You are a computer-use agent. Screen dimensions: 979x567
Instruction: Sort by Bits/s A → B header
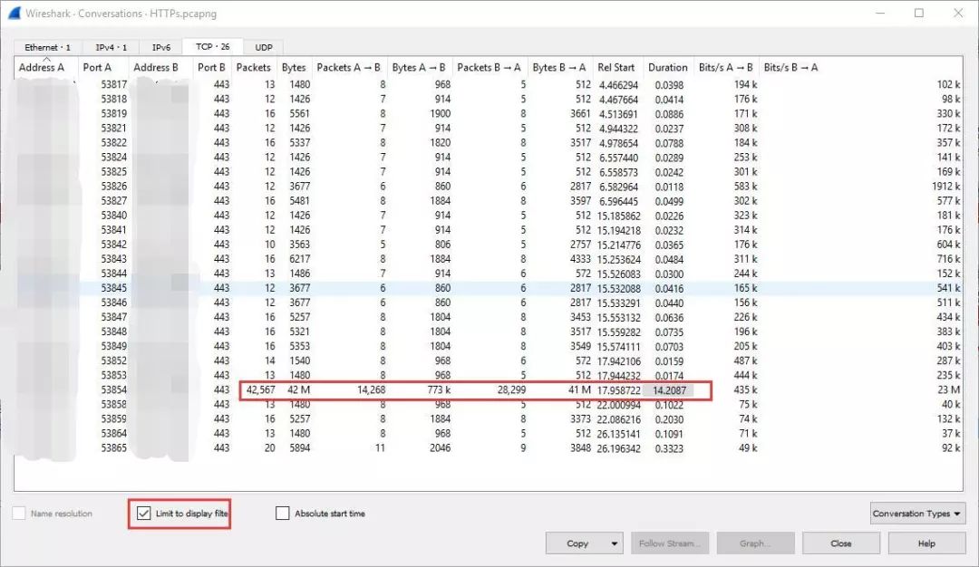pos(726,67)
